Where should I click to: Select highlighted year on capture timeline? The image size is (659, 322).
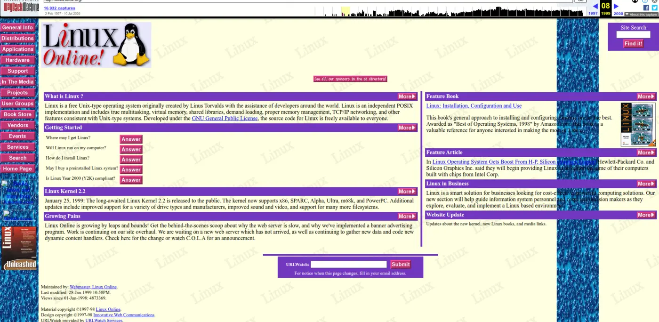tap(346, 11)
